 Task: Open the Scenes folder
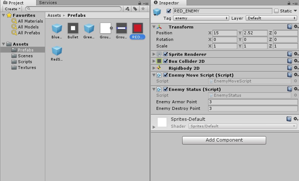click(25, 56)
